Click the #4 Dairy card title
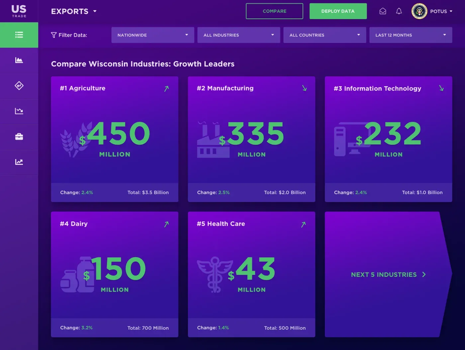Viewport: 465px width, 350px height. (x=74, y=224)
